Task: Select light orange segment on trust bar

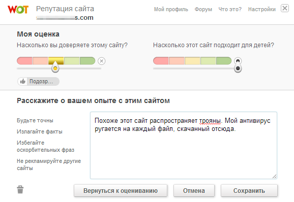Action: [x=40, y=61]
